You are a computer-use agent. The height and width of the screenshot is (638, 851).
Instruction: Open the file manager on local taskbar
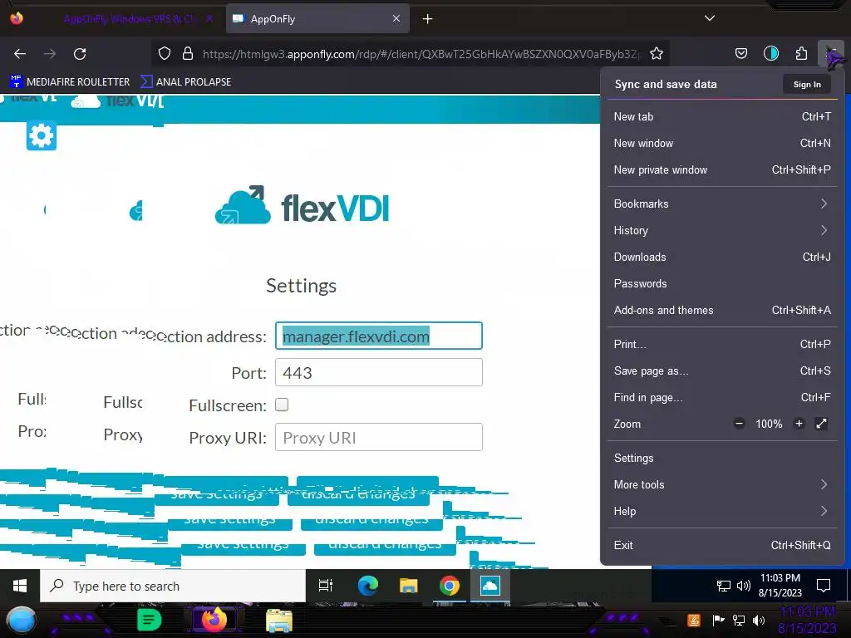point(279,621)
